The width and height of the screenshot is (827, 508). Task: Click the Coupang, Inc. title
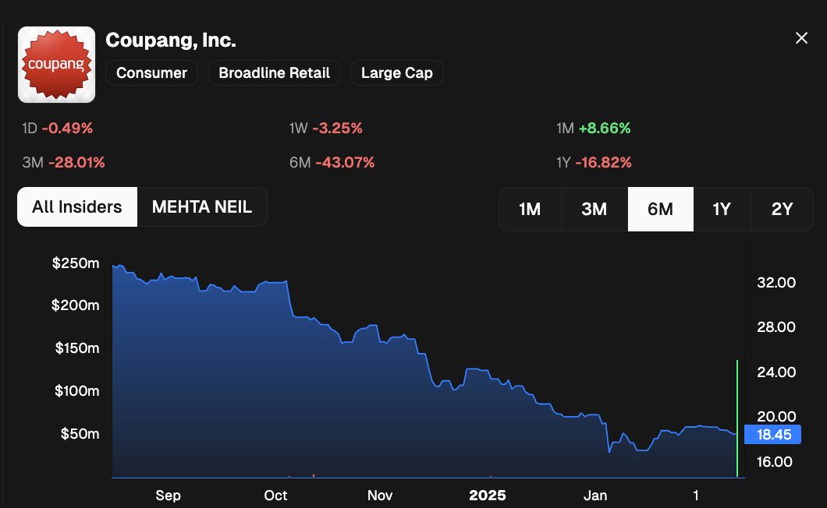171,40
